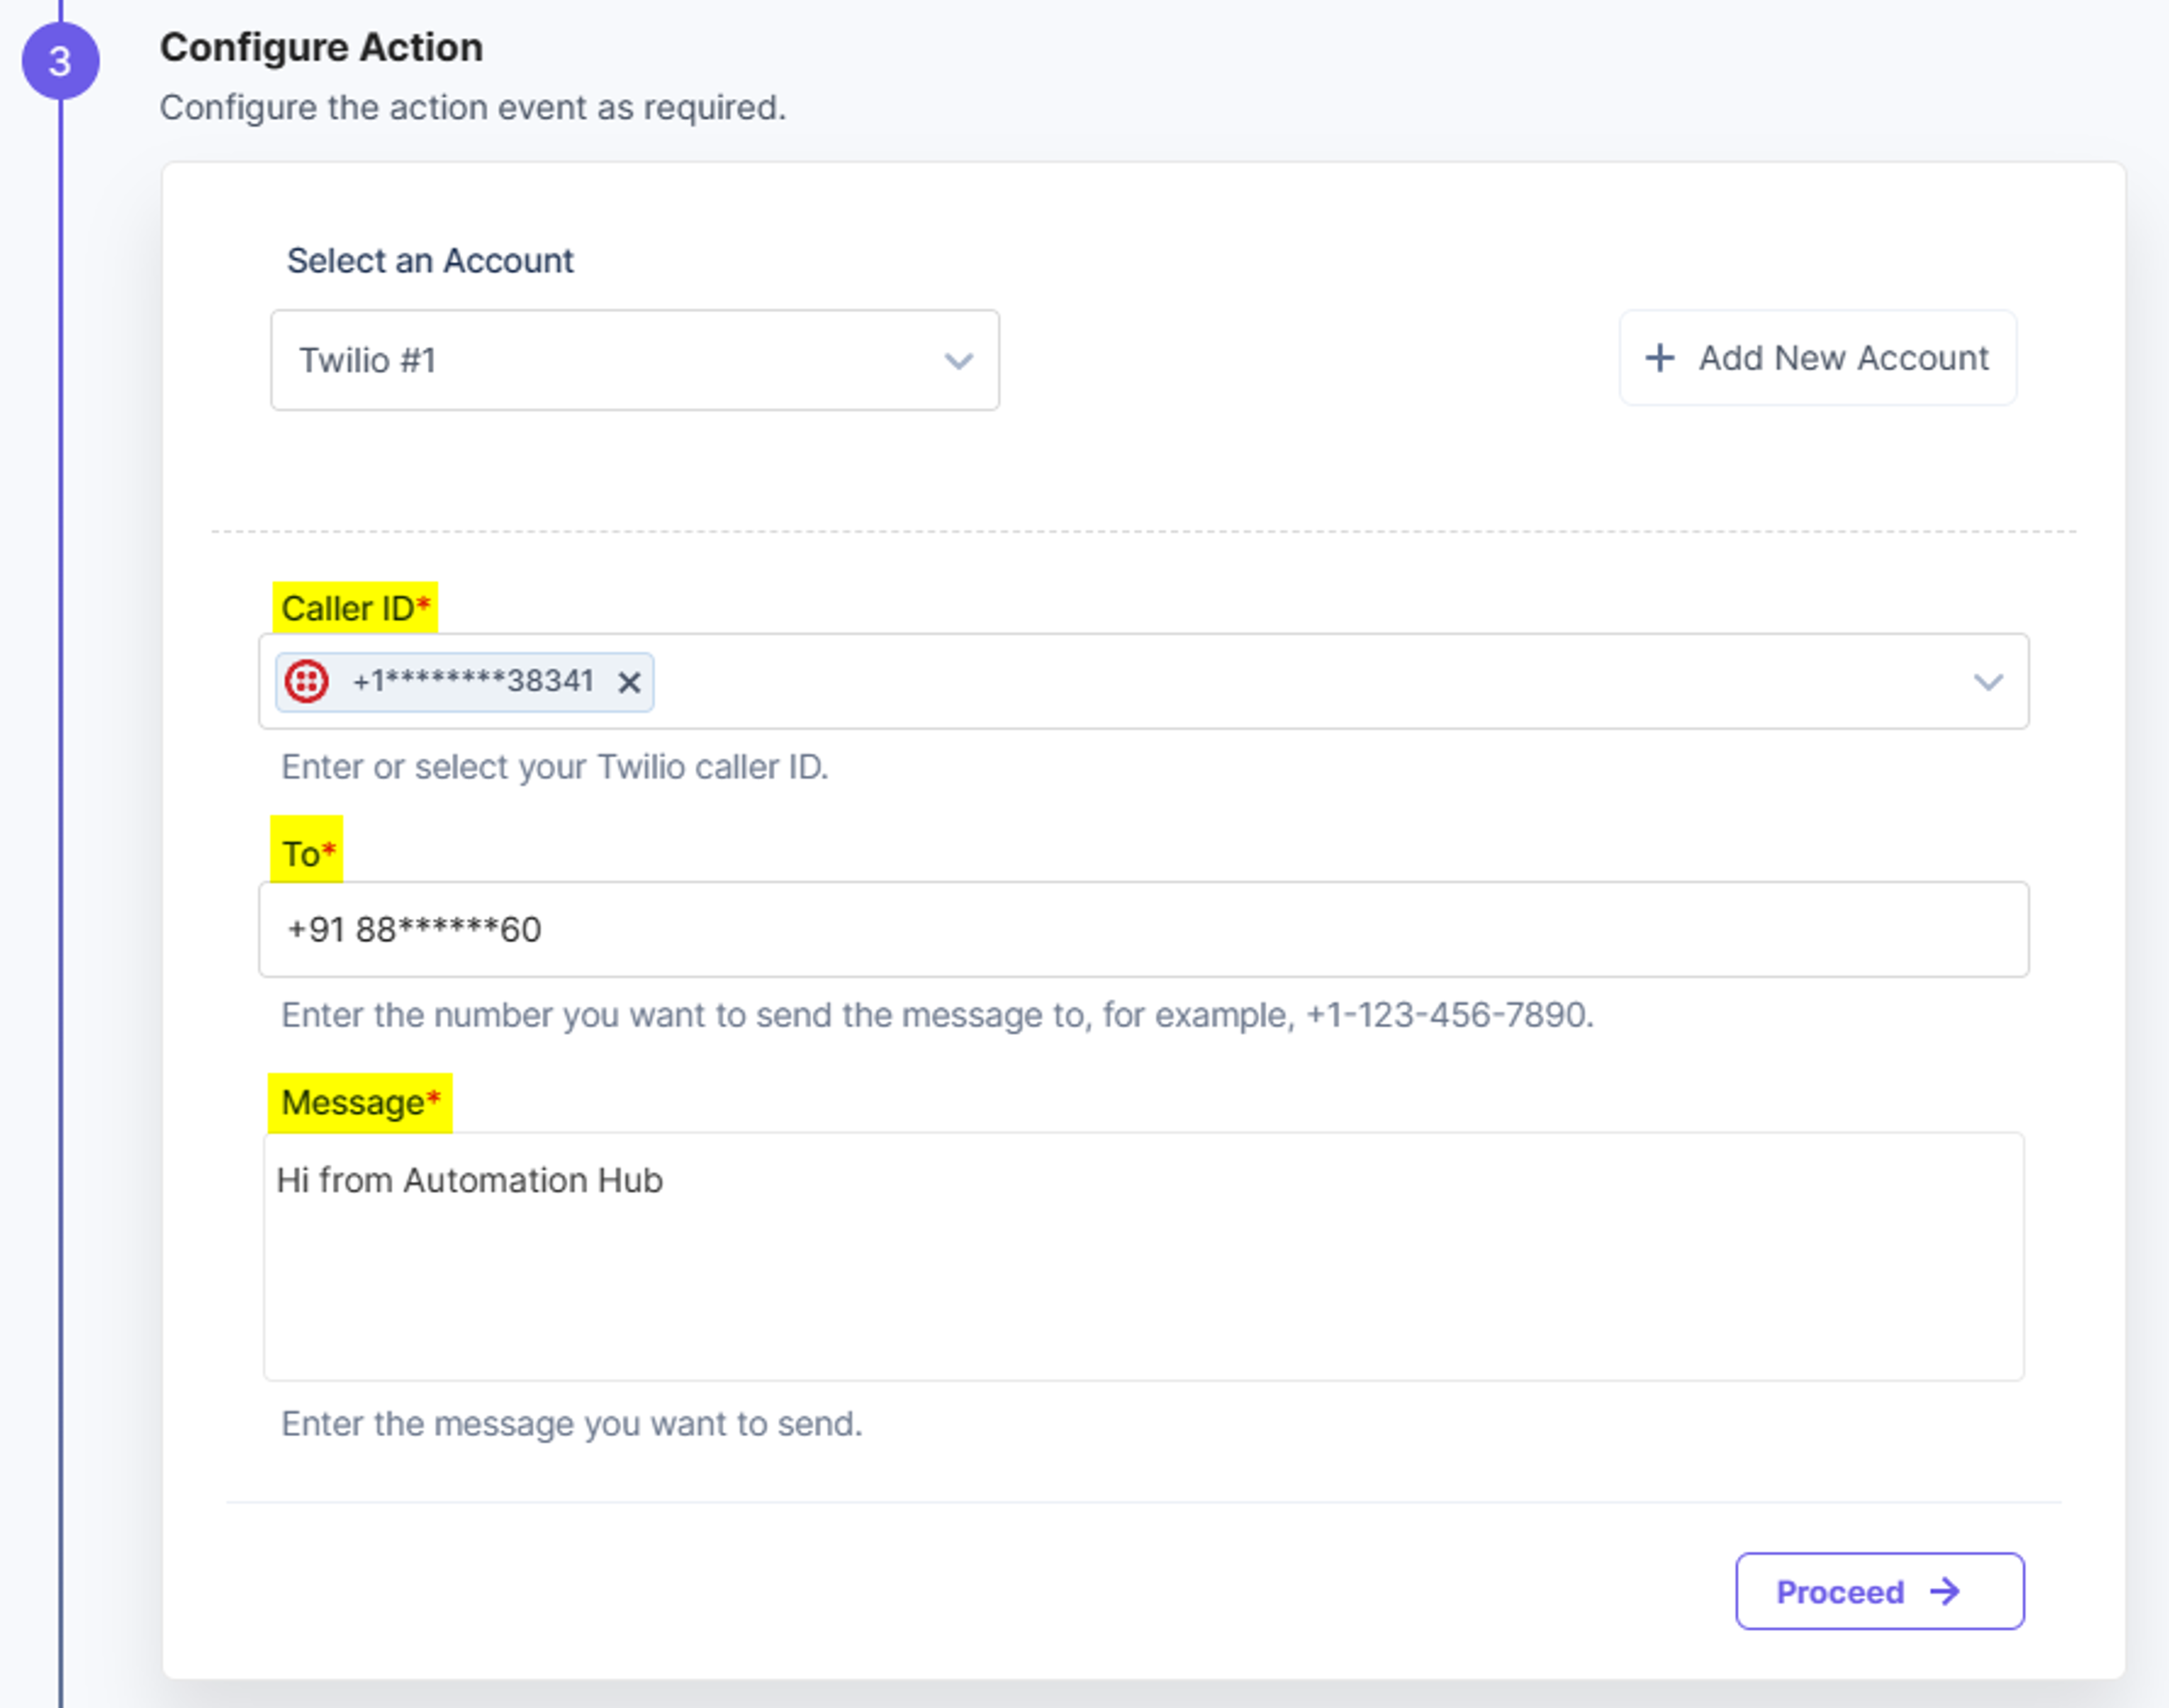The image size is (2169, 1708).
Task: Click the Twilio logo in caller ID chip
Action: (x=306, y=682)
